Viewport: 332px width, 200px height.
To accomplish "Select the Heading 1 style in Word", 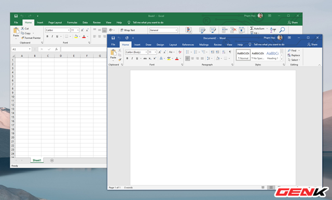I will coord(272,55).
